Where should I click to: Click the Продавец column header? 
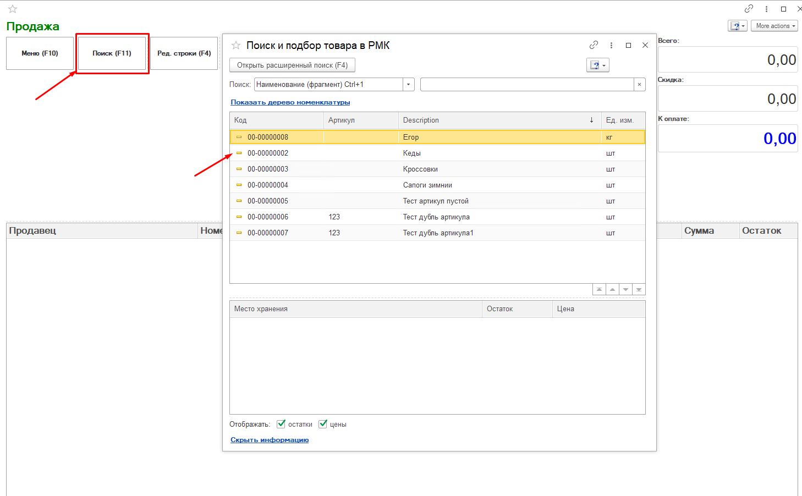(x=102, y=231)
